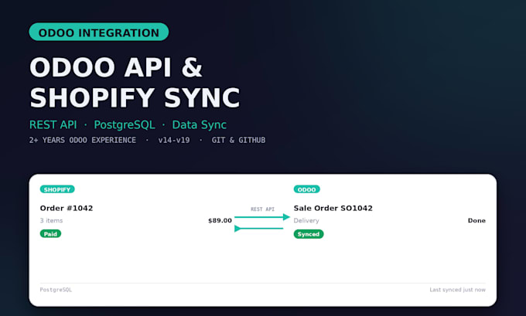This screenshot has height=316, width=526.
Task: Open Order #1042
Action: pos(67,208)
